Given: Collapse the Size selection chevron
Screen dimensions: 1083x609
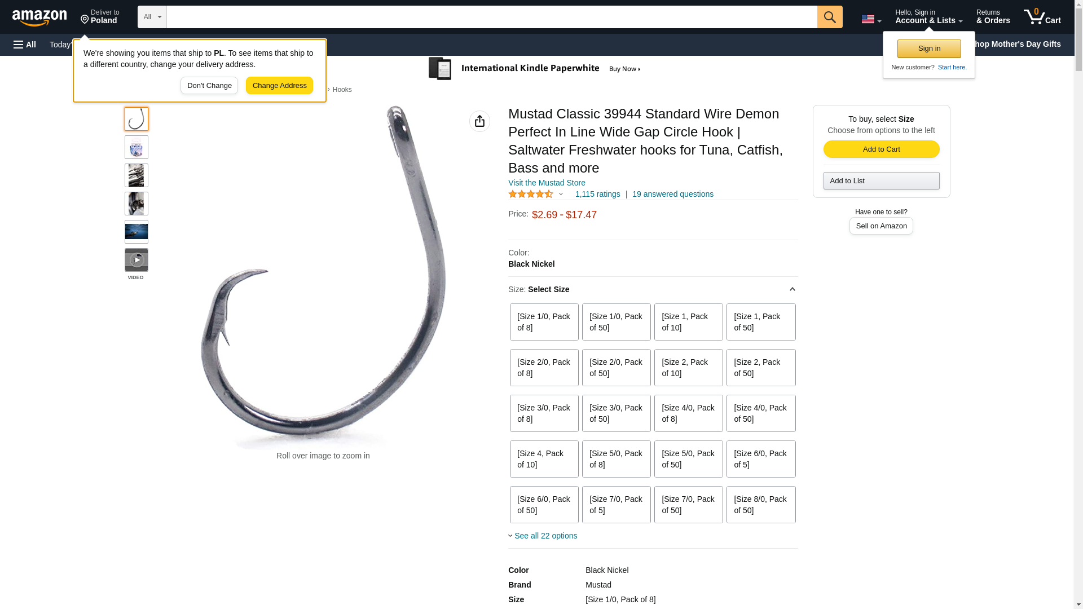Looking at the screenshot, I should pyautogui.click(x=792, y=289).
